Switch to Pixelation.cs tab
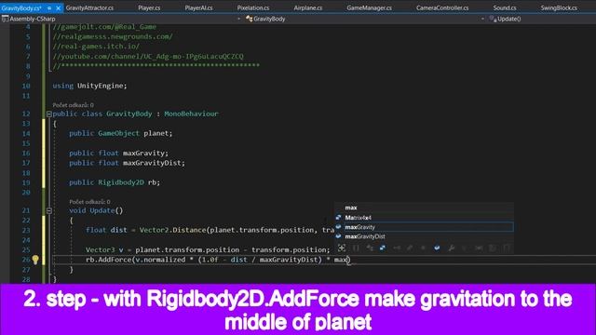Image resolution: width=596 pixels, height=335 pixels. [x=253, y=7]
